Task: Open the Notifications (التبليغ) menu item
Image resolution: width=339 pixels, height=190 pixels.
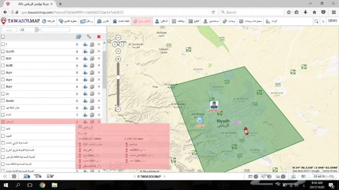Action: pyautogui.click(x=194, y=21)
